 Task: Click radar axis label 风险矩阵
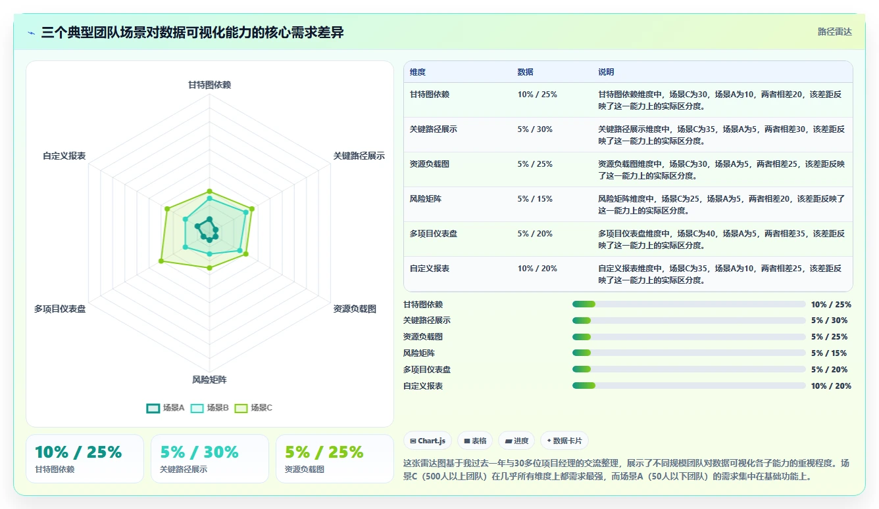(210, 380)
